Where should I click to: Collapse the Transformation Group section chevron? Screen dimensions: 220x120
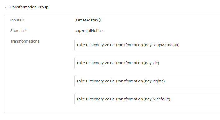tap(6, 7)
